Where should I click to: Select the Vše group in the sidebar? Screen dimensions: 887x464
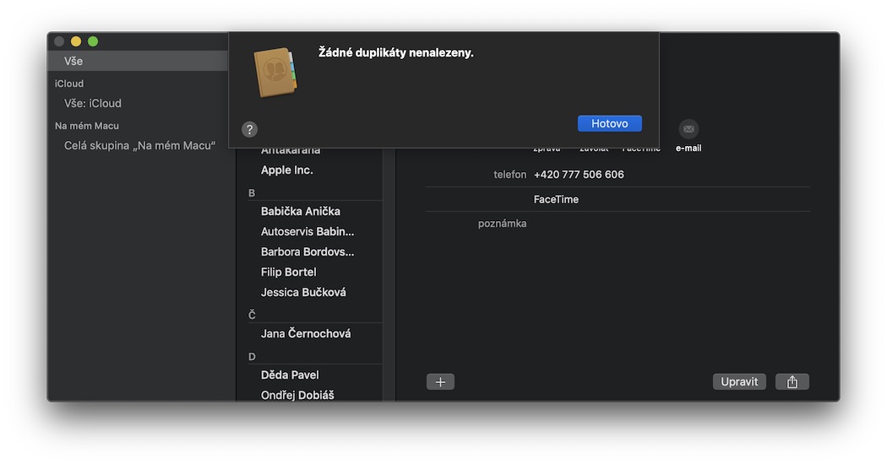[x=138, y=61]
